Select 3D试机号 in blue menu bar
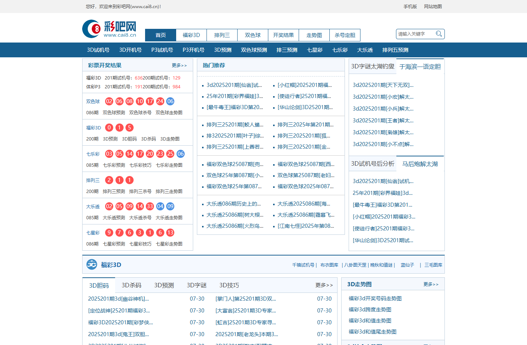The image size is (527, 345). pyautogui.click(x=98, y=50)
